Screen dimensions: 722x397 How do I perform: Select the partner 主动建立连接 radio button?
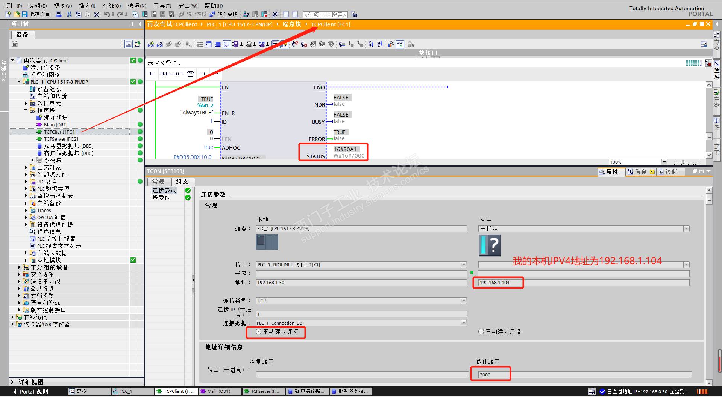coord(481,332)
